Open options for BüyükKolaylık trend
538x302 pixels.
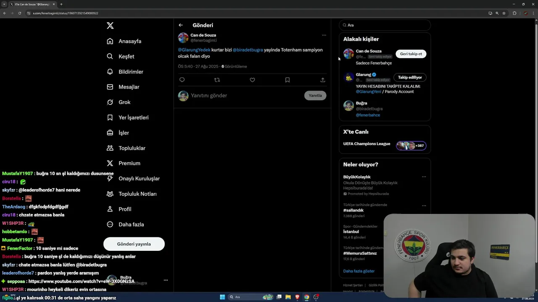(x=424, y=177)
